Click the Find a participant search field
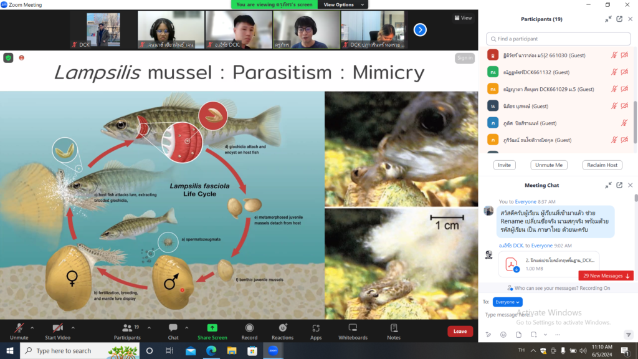The width and height of the screenshot is (638, 359). 549,39
